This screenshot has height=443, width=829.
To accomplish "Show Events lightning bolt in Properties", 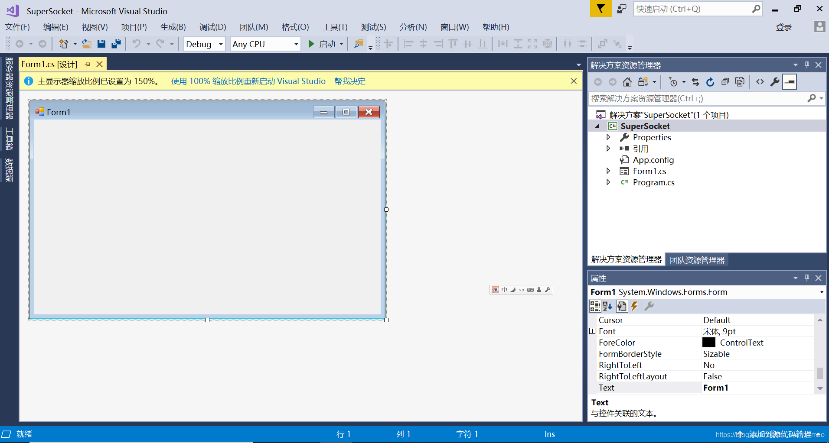I will click(x=634, y=306).
